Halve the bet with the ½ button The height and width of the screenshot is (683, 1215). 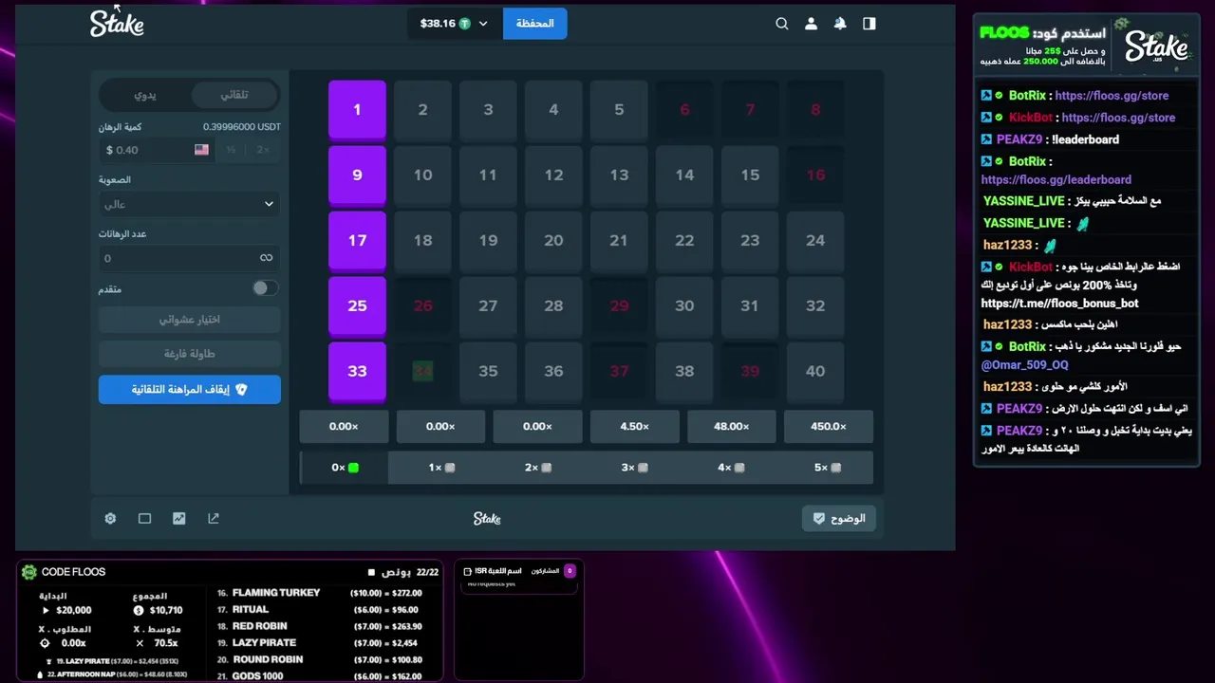coord(231,150)
